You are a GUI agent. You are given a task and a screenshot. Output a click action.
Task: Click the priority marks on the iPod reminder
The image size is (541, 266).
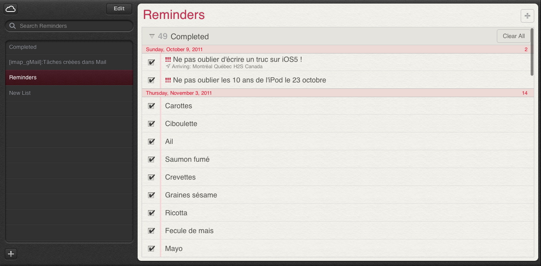coord(168,80)
